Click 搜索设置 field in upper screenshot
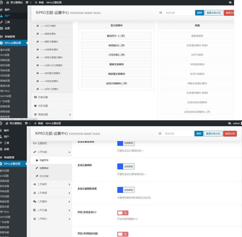The width and height of the screenshot is (242, 237). click(x=179, y=13)
